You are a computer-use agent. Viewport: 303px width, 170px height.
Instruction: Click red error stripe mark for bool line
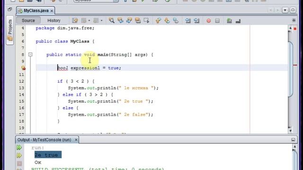point(295,65)
